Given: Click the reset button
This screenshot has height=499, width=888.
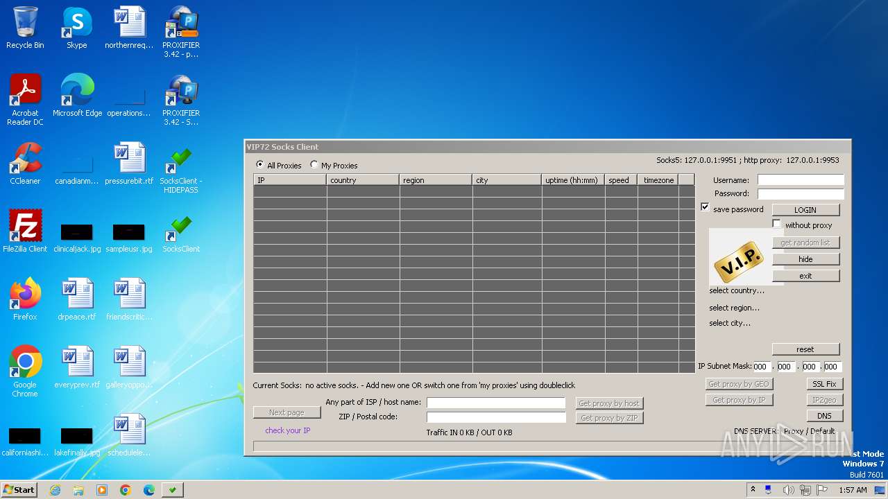Looking at the screenshot, I should click(805, 349).
